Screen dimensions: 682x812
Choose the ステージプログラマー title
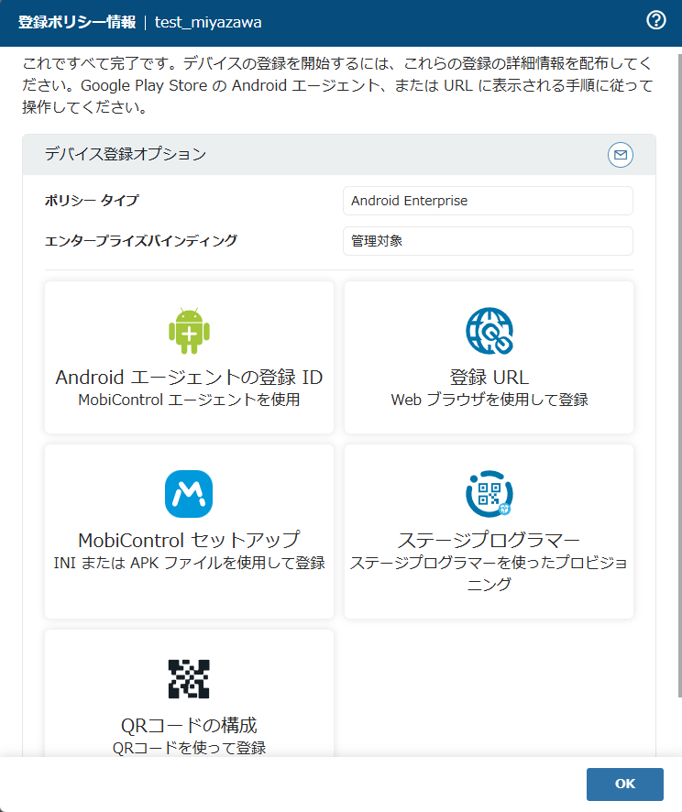[x=489, y=540]
